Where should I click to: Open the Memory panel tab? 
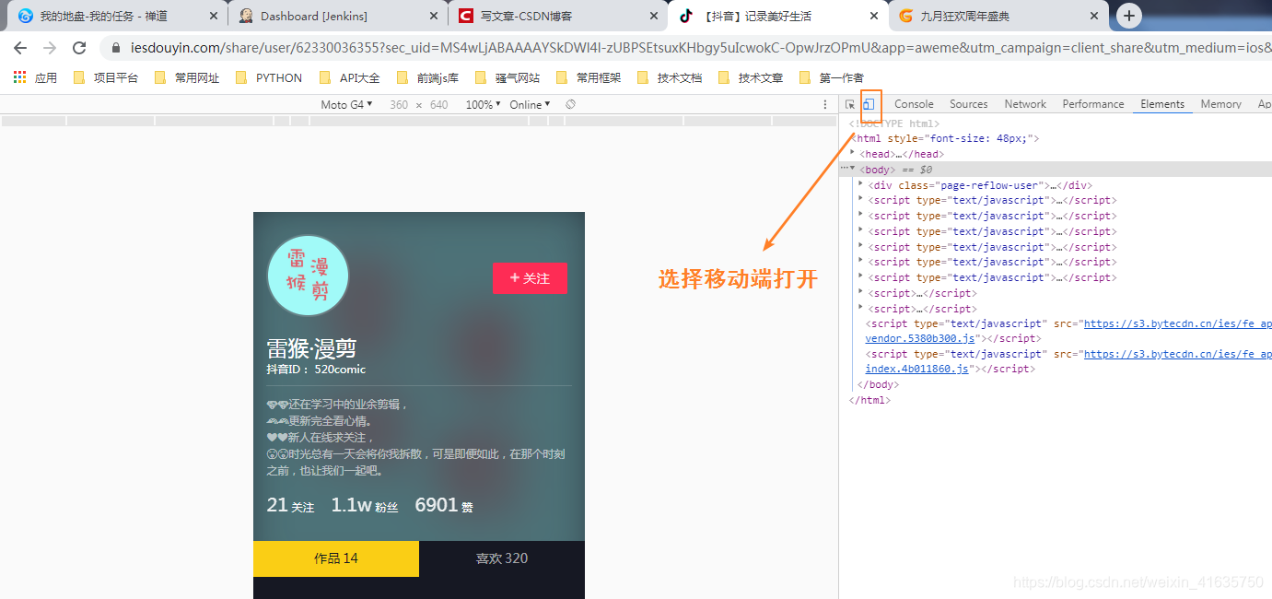(x=1220, y=104)
